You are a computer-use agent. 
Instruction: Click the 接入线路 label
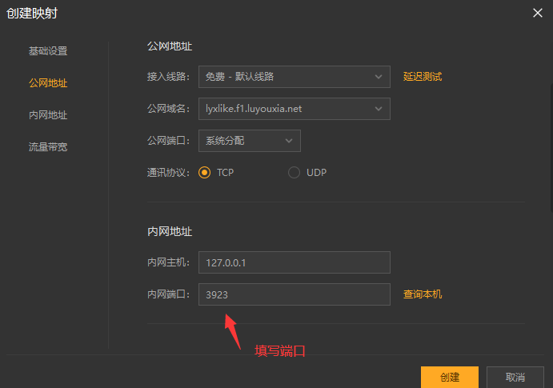coord(168,77)
